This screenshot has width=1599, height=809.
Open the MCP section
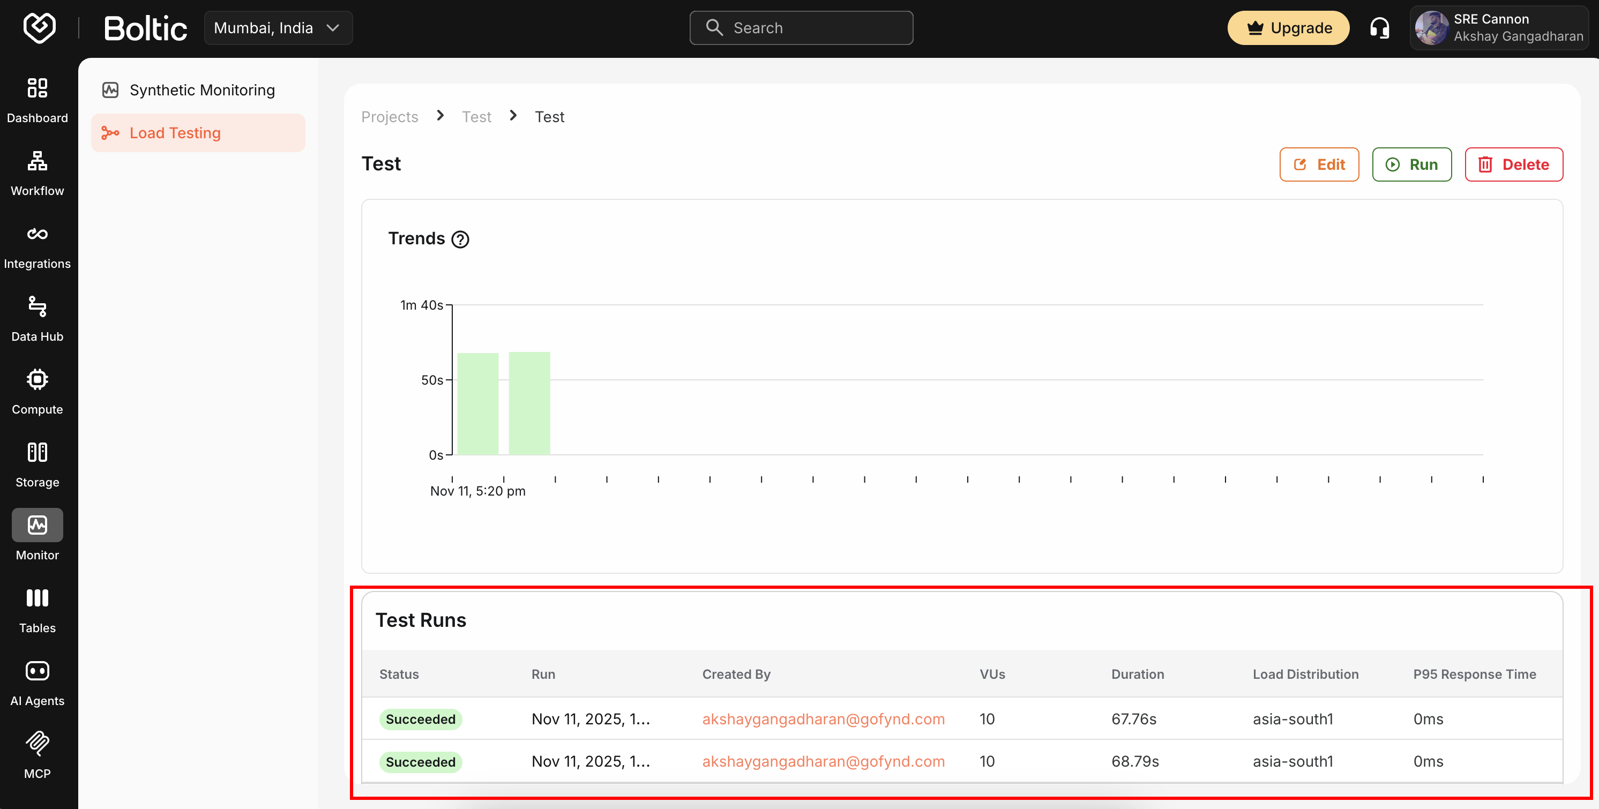coord(38,753)
